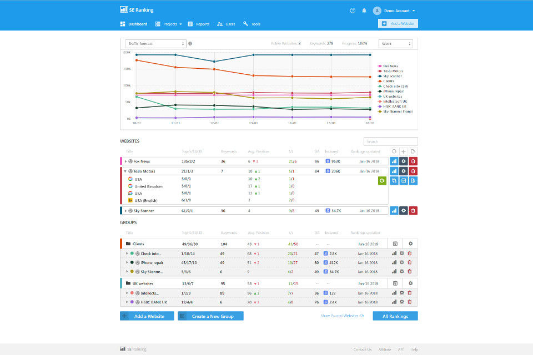Click refresh icon in Websites table header
Viewport: 533px width, 355px height.
click(x=394, y=151)
